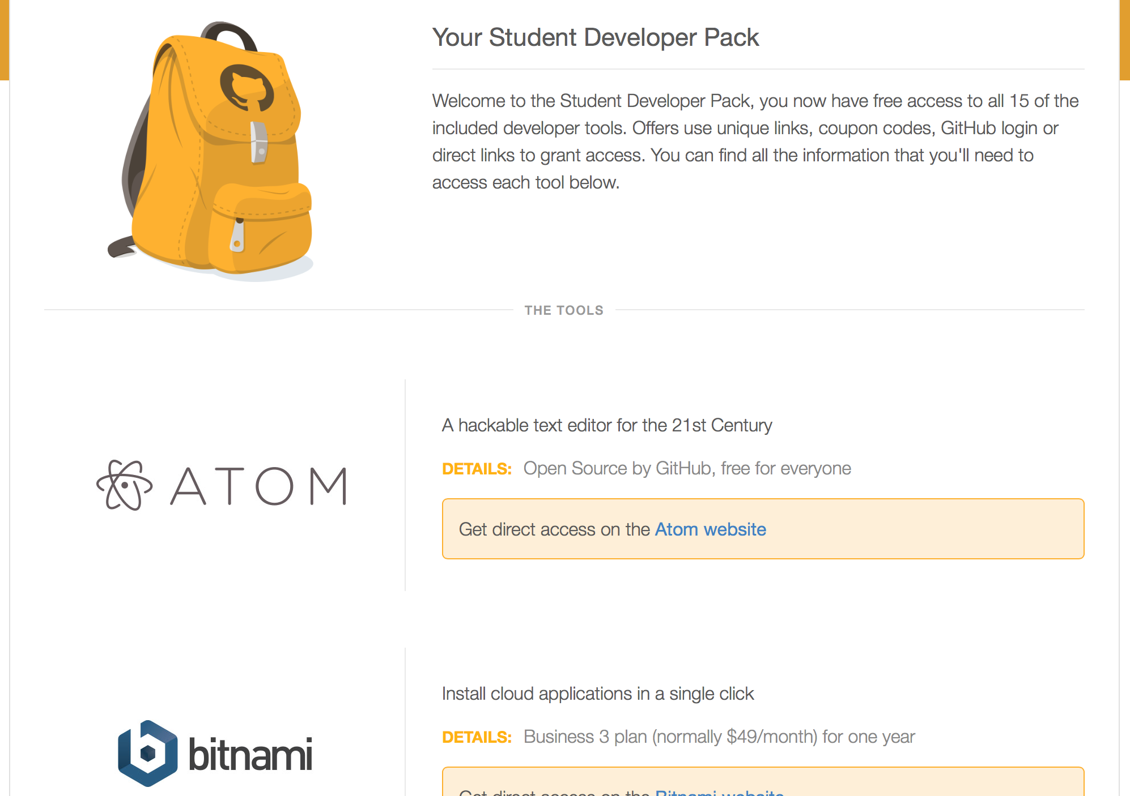The width and height of the screenshot is (1130, 796).
Task: Click Open Source by GitHub details text
Action: click(687, 469)
